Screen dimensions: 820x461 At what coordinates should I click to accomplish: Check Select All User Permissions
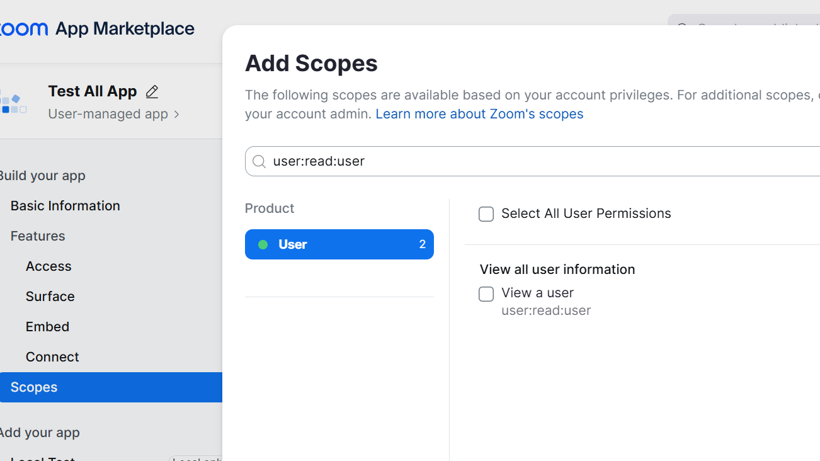[x=486, y=214]
